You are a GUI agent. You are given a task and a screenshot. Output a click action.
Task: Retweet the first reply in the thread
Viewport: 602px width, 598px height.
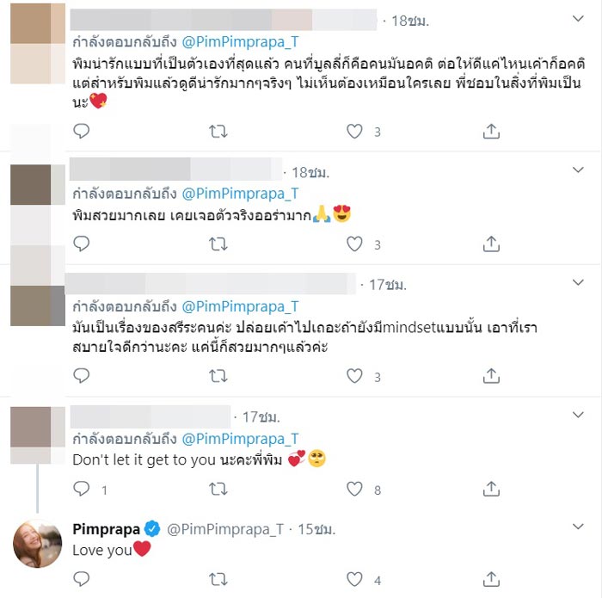218,132
